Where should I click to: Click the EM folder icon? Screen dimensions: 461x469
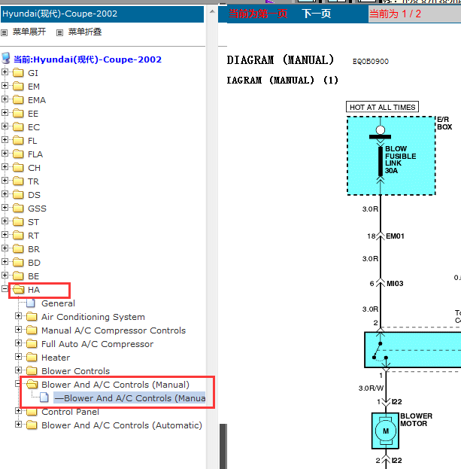tap(18, 86)
